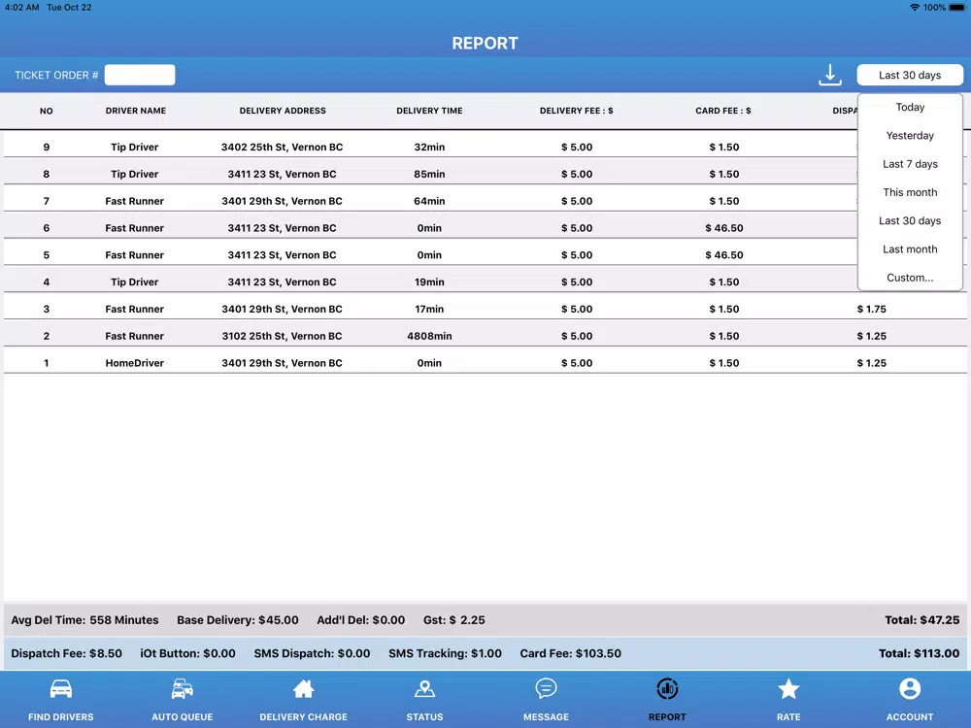The image size is (971, 728).
Task: Tap the ACCOUNT tab label
Action: pos(910,717)
